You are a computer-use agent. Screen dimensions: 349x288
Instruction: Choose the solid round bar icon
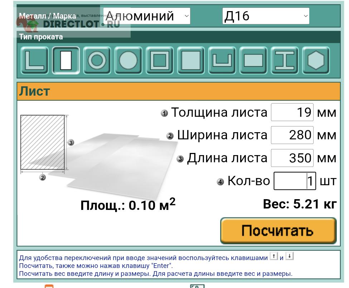click(x=129, y=60)
